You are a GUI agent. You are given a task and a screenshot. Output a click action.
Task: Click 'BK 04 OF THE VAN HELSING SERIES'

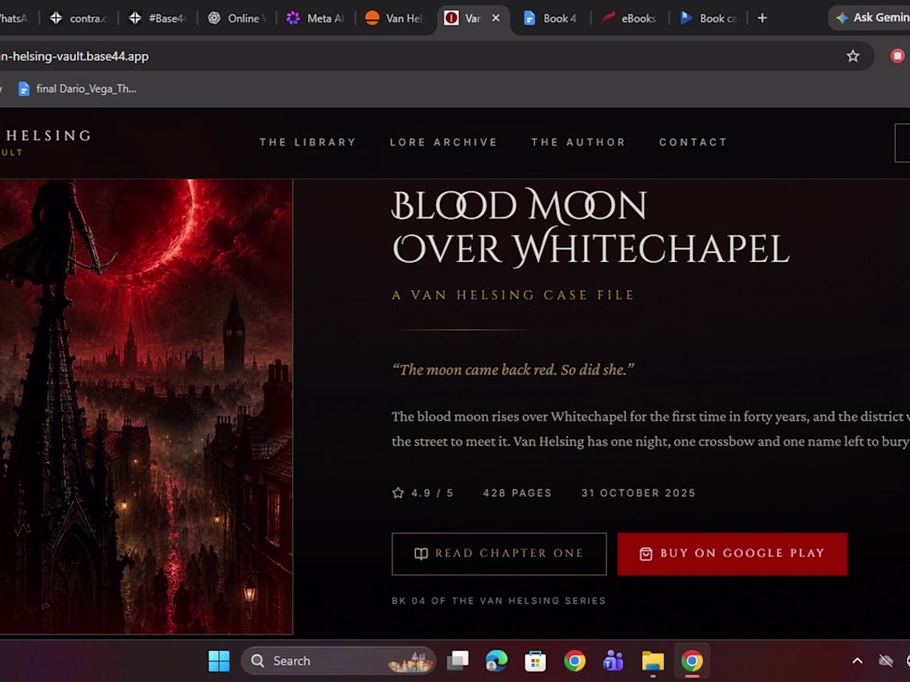click(499, 601)
